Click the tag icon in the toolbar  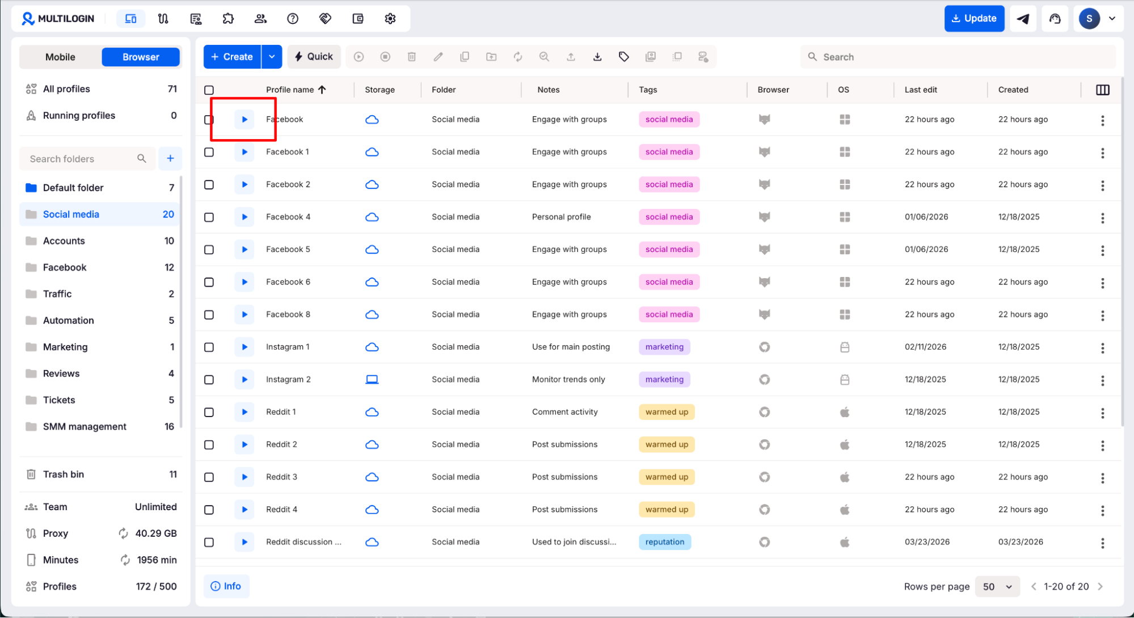coord(624,57)
